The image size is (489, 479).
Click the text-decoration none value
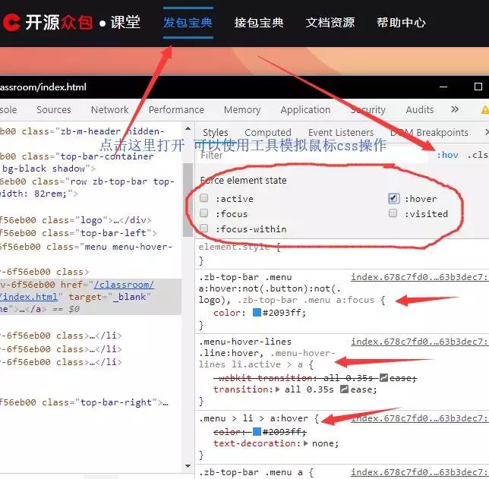[323, 443]
